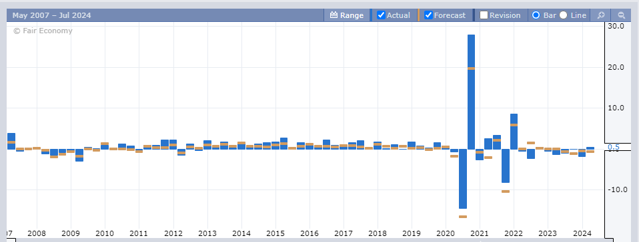
Task: Click the deep negative blue bar in mid-2020
Action: (x=462, y=179)
